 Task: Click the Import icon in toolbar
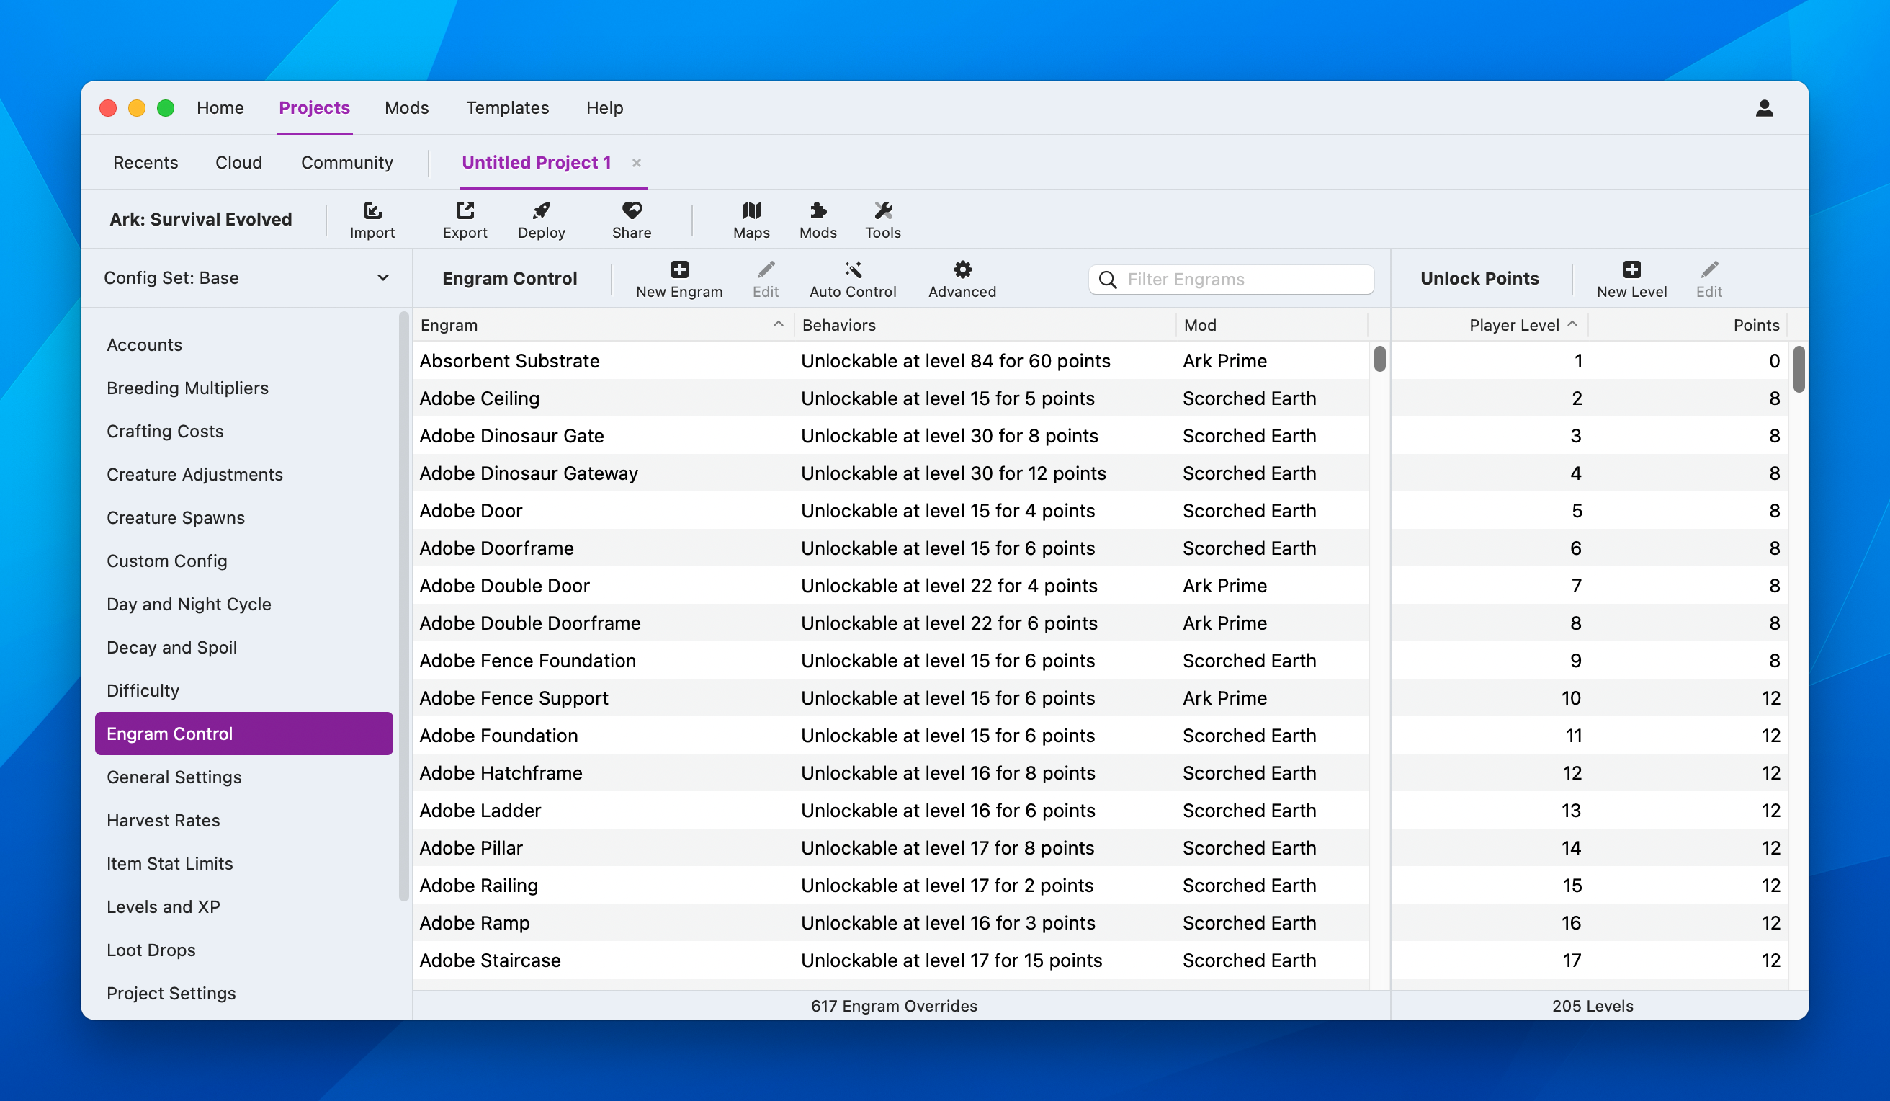tap(372, 211)
